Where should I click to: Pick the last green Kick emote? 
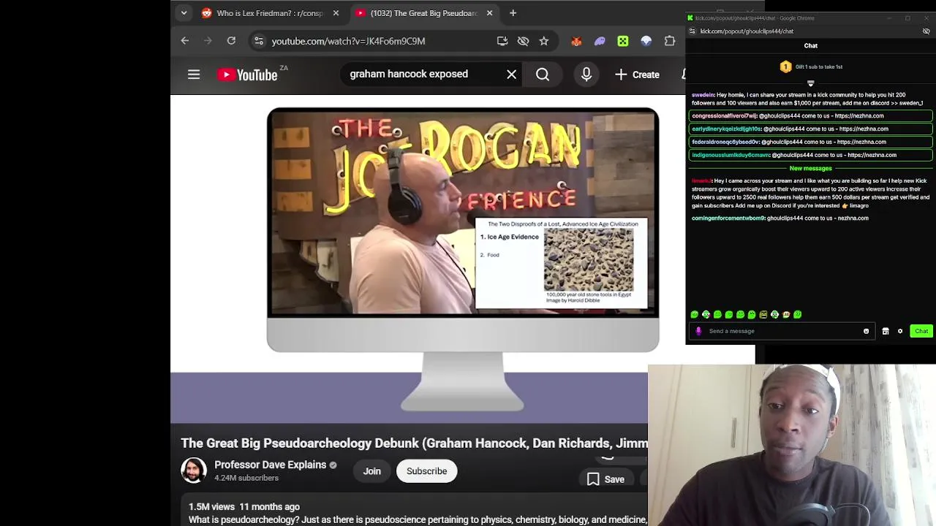[x=798, y=315]
